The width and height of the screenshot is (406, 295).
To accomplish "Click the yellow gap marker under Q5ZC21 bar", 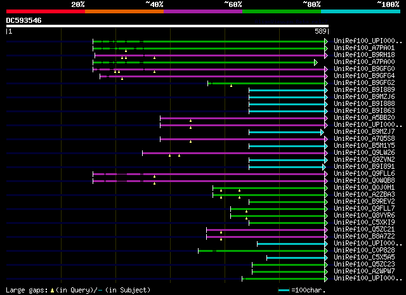I will tap(221, 232).
